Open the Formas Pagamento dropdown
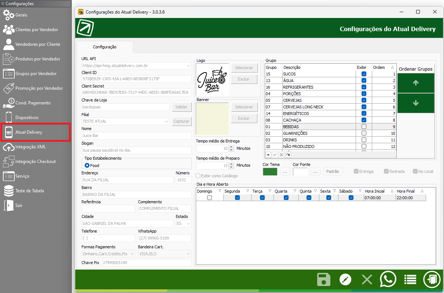The width and height of the screenshot is (444, 293). [x=132, y=254]
